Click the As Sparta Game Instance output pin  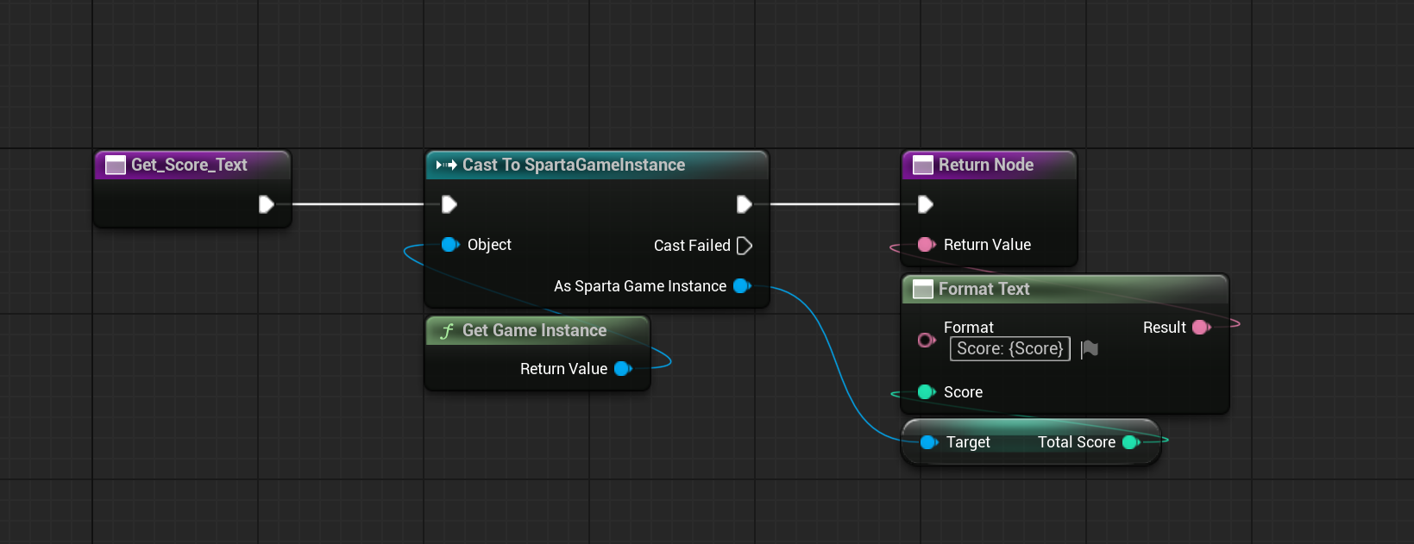tap(742, 286)
